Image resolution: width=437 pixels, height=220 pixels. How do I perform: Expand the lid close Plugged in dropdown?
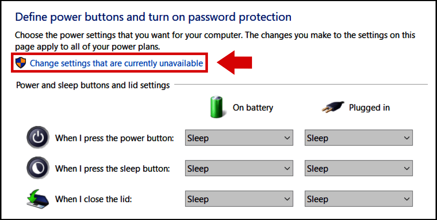point(358,199)
